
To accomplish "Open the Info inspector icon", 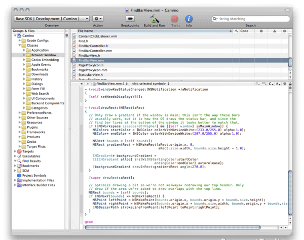I will 188,19.
